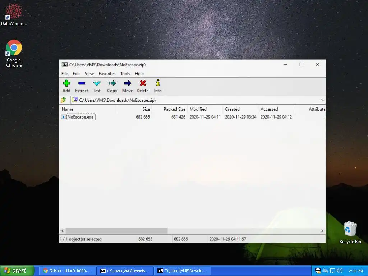Open the Recycle Bin
368x276 pixels.
350,233
